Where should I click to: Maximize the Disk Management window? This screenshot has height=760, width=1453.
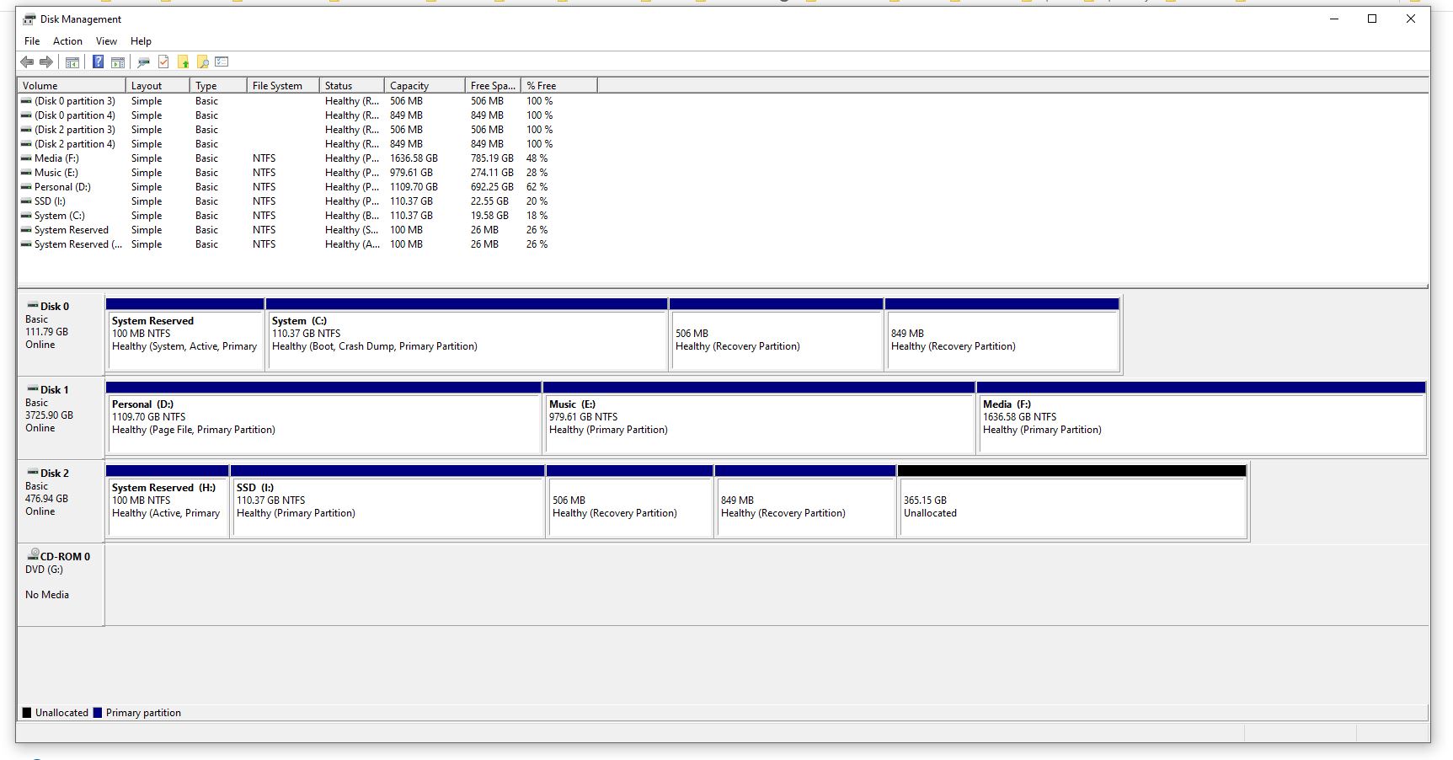tap(1372, 19)
